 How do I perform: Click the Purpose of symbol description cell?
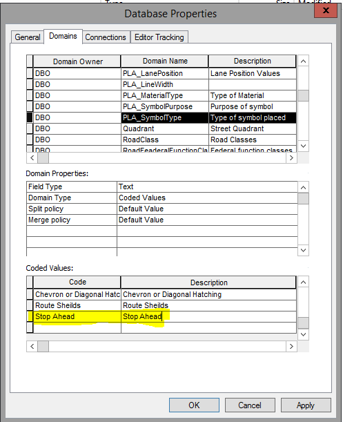click(x=253, y=106)
